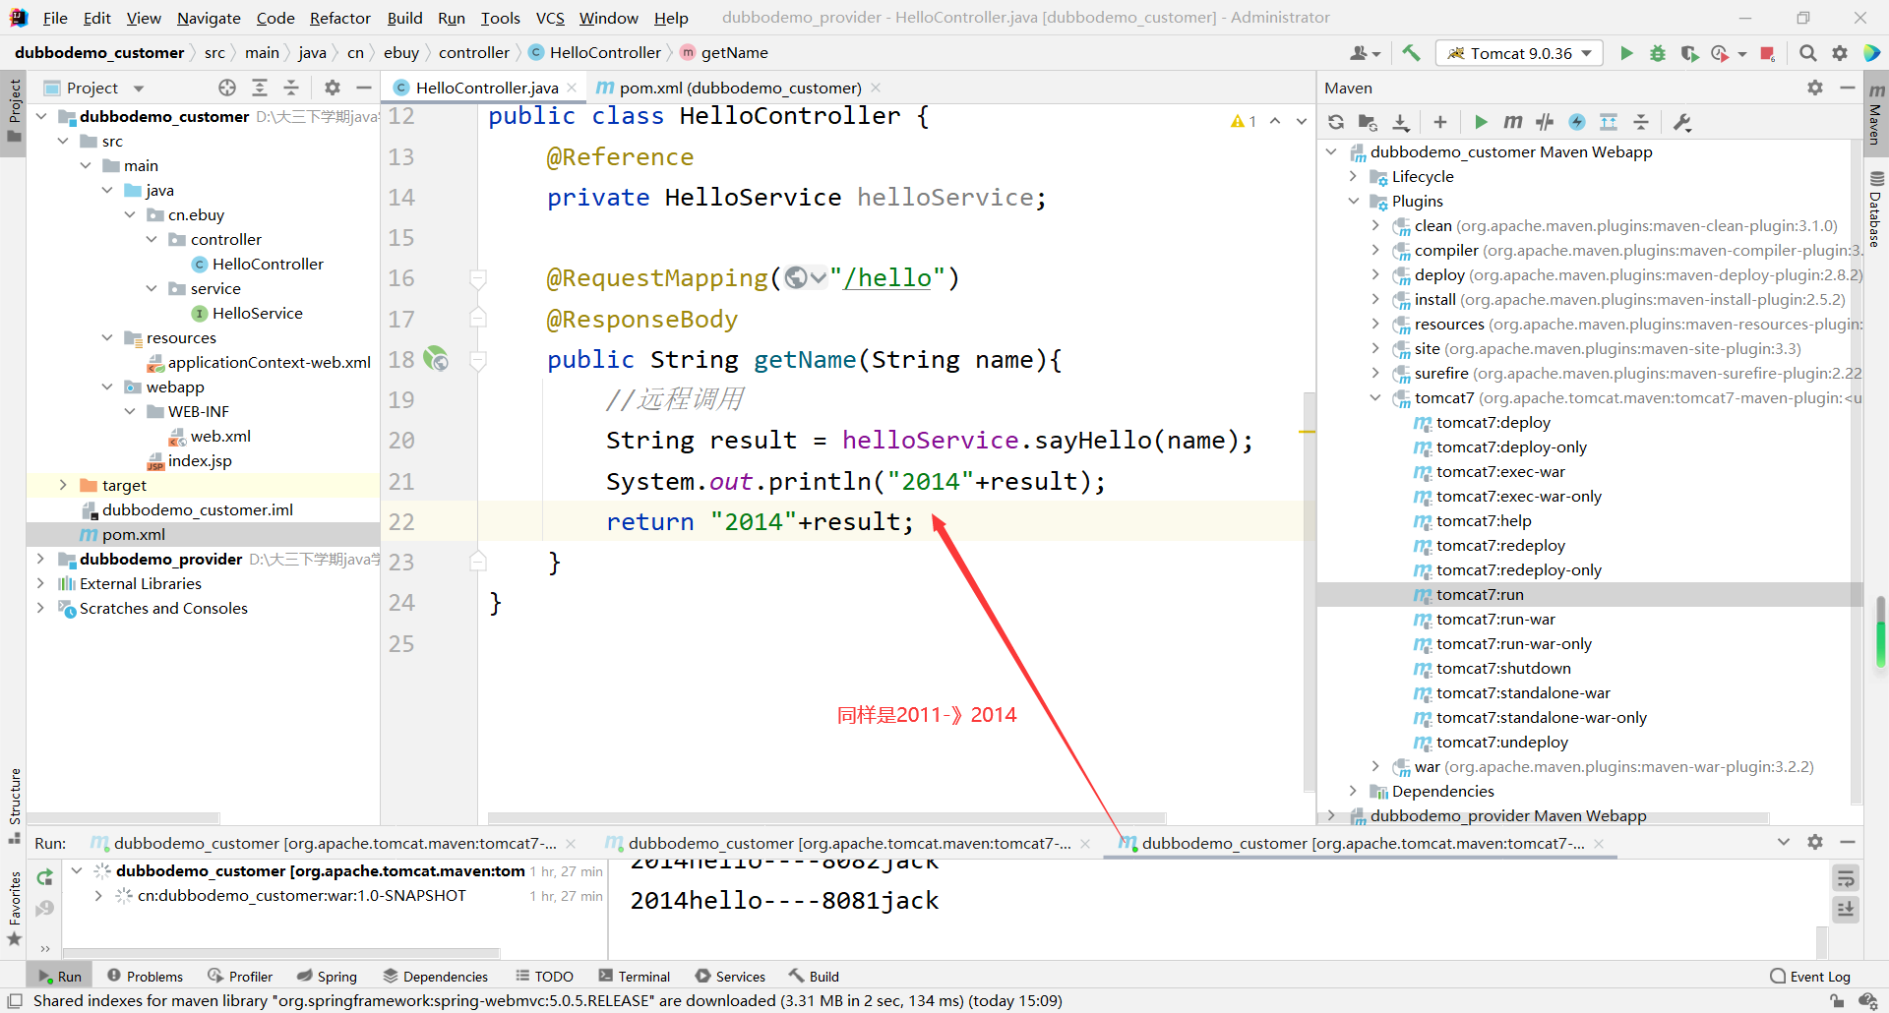Expand External Libraries node
Image resolution: width=1889 pixels, height=1013 pixels.
[x=40, y=583]
